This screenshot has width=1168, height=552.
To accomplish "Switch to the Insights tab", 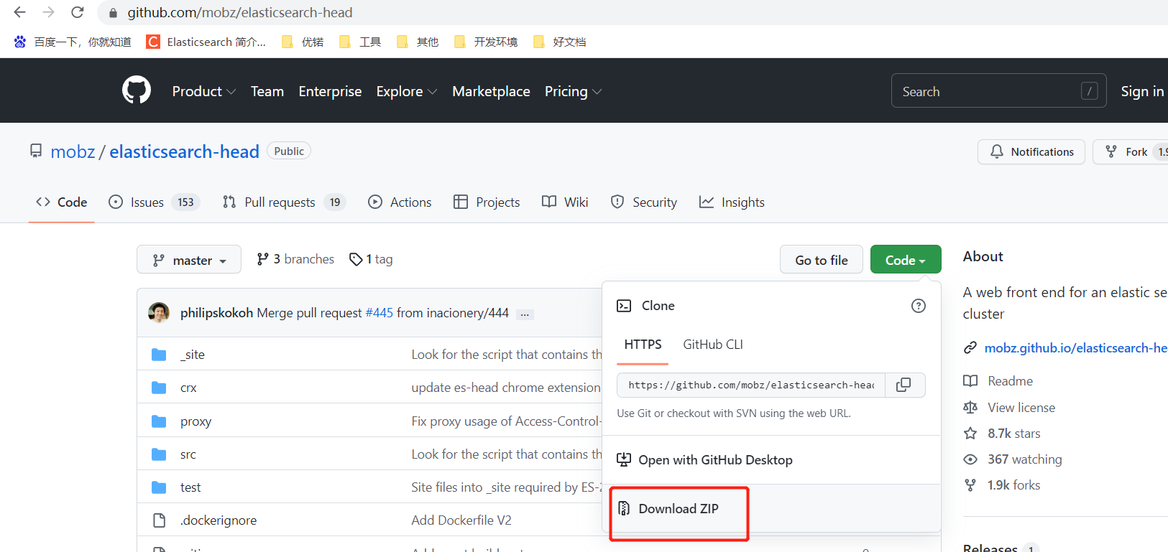I will pos(732,202).
